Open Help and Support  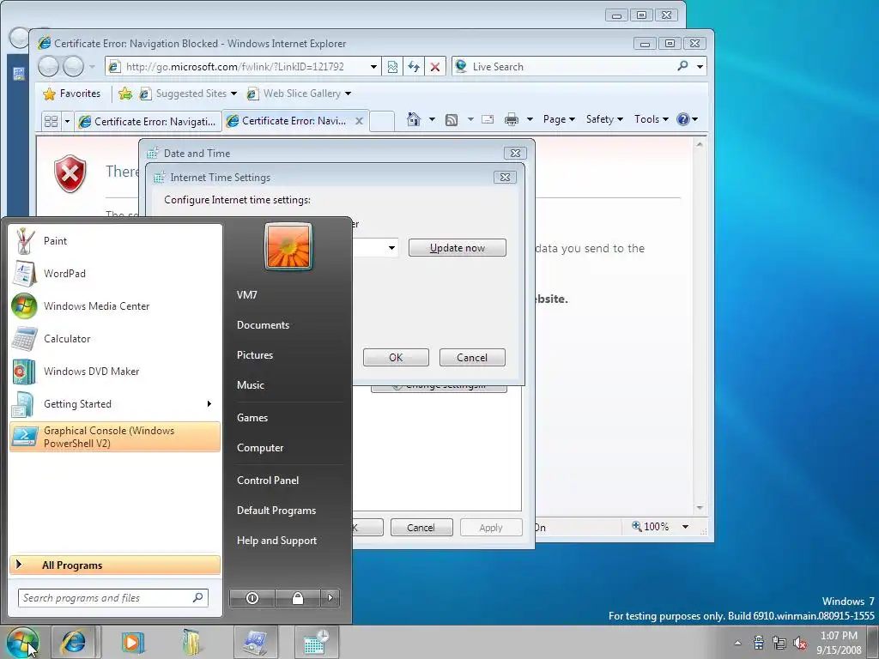pyautogui.click(x=277, y=541)
